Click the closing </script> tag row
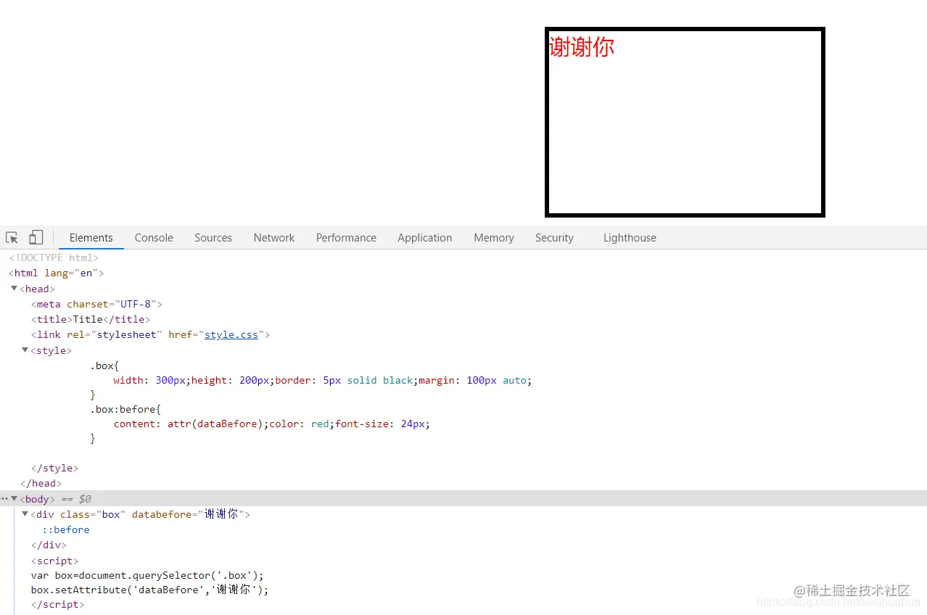This screenshot has height=615, width=927. (x=57, y=604)
